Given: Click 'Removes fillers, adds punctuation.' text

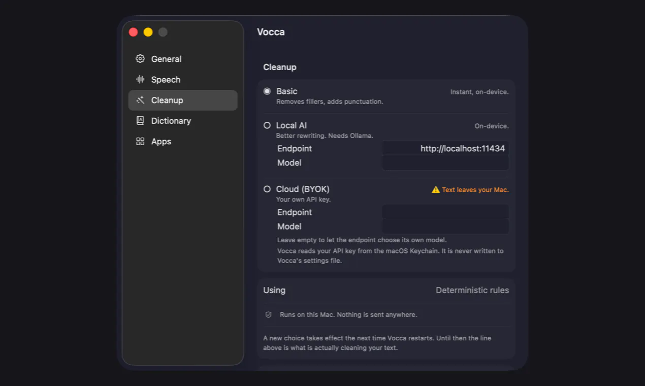Looking at the screenshot, I should point(330,102).
